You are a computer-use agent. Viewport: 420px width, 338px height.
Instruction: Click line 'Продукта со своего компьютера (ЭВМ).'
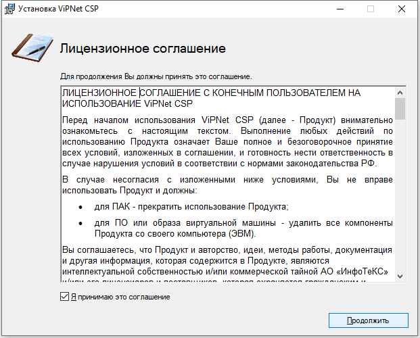click(x=175, y=234)
